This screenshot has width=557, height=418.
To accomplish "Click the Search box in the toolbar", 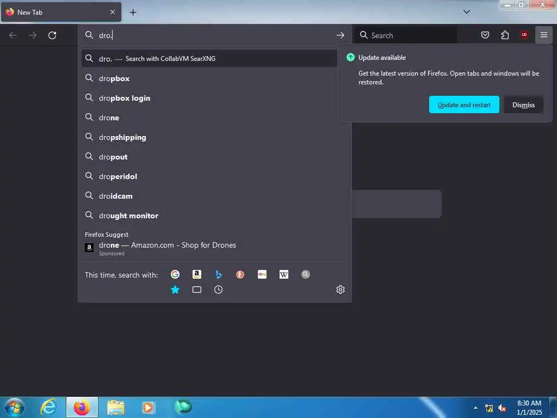I will click(x=406, y=35).
